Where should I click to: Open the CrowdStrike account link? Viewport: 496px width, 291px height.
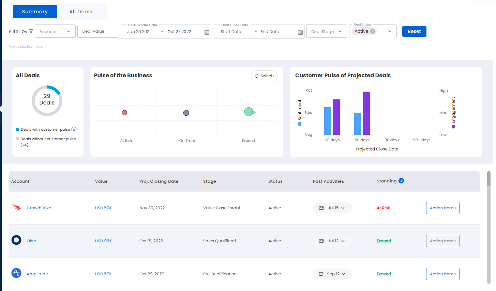tap(39, 208)
